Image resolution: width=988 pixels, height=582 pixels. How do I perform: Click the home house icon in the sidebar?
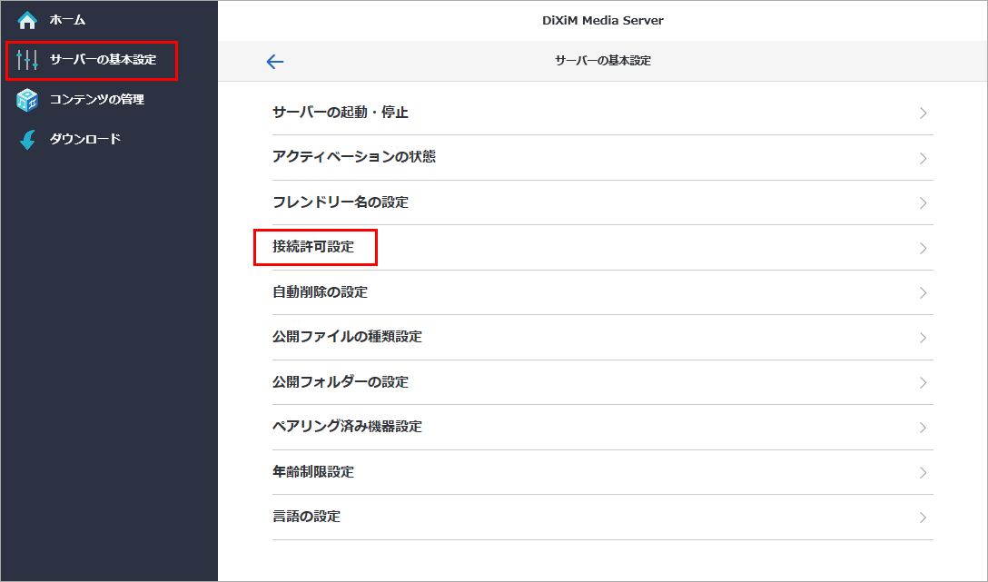(27, 20)
